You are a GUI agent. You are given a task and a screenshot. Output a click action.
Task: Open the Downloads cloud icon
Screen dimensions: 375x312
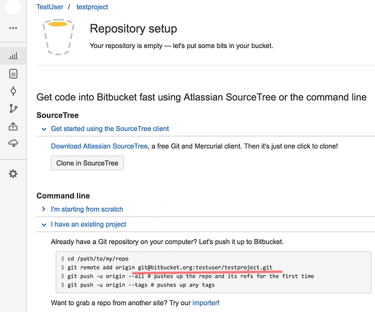coord(13,143)
